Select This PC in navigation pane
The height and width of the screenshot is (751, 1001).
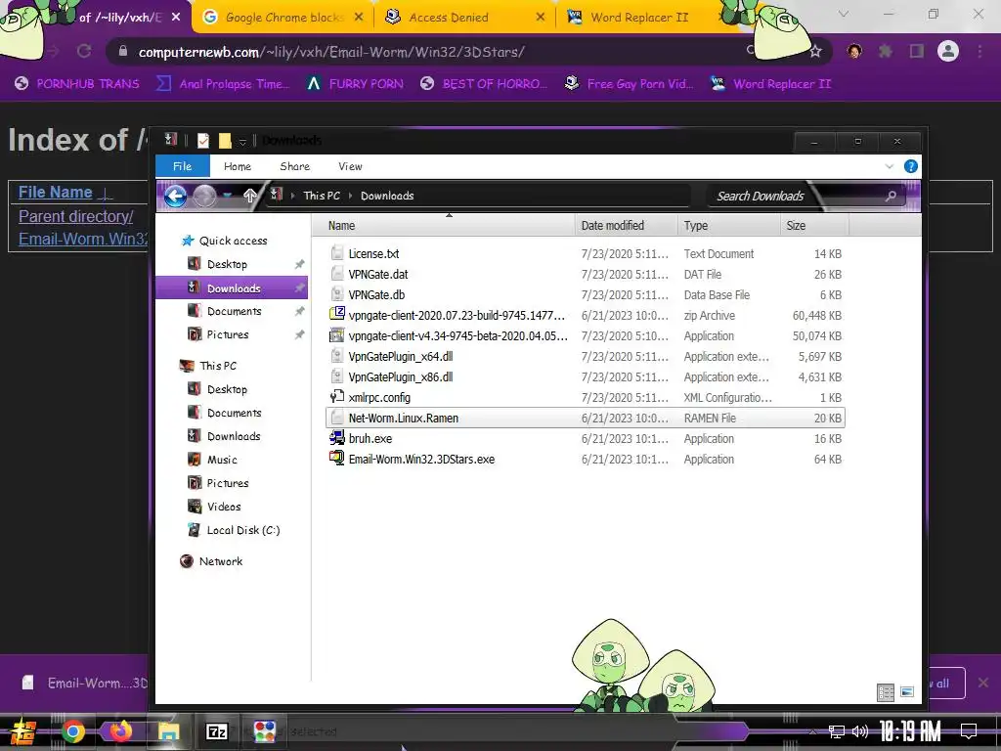tap(218, 366)
